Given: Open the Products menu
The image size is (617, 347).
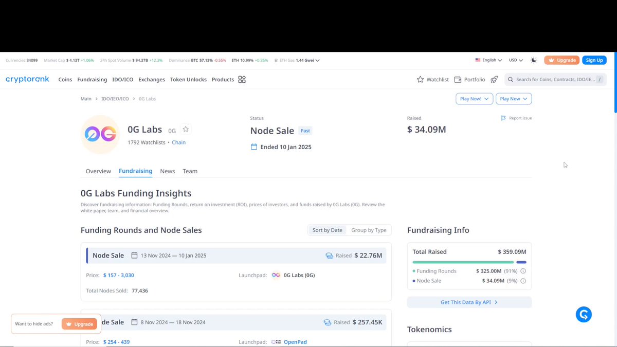Looking at the screenshot, I should [x=223, y=80].
